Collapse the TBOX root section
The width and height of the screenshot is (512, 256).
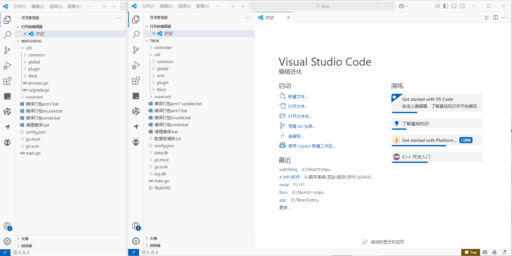199,40
